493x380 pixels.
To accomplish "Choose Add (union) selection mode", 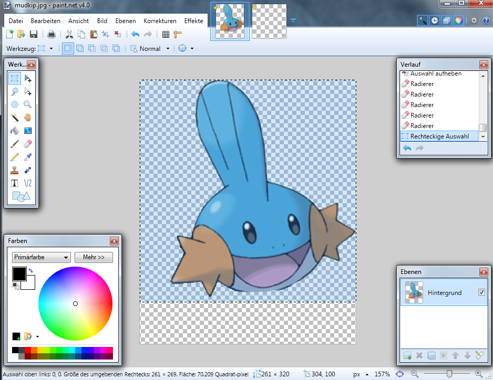I will [80, 48].
